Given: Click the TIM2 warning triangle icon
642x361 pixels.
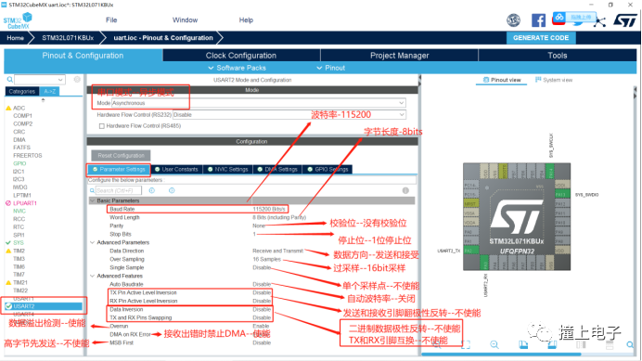Looking at the screenshot, I should point(8,251).
